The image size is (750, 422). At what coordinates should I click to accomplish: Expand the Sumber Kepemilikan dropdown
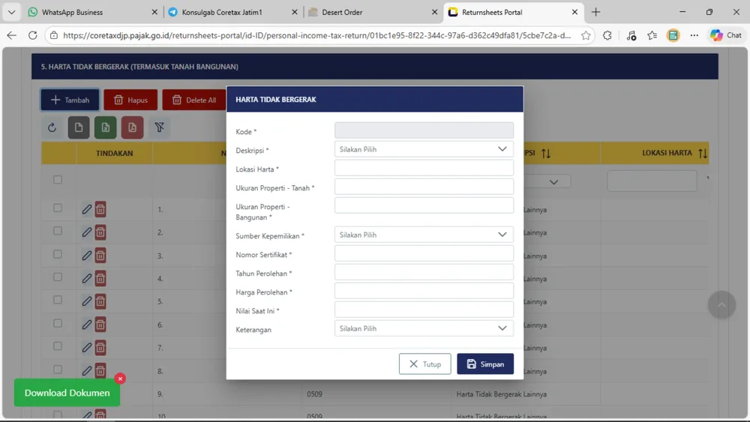click(424, 235)
